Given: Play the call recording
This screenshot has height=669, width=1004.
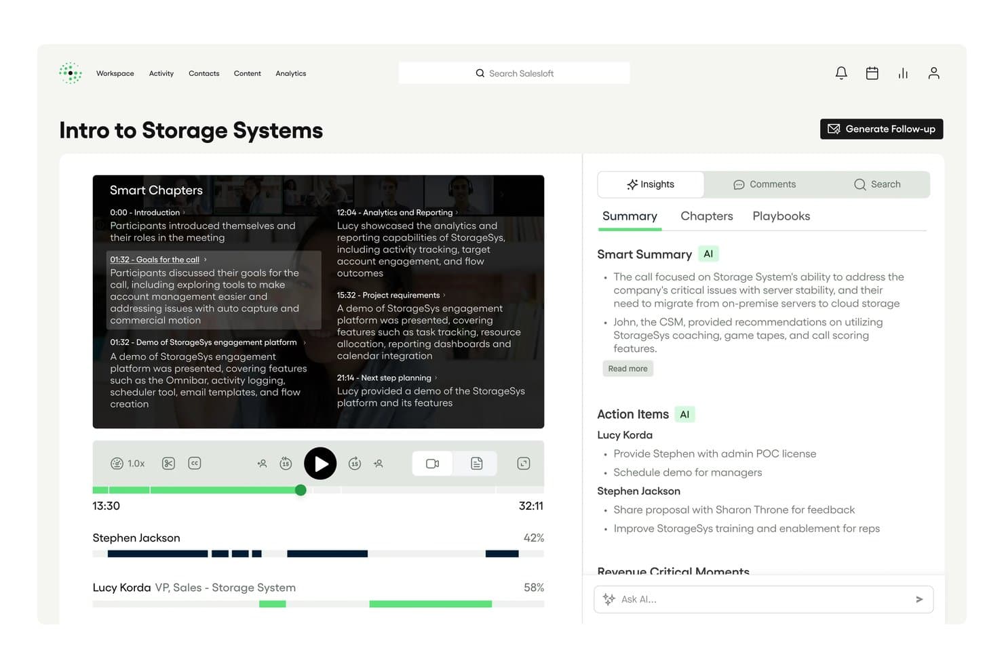Looking at the screenshot, I should [320, 464].
